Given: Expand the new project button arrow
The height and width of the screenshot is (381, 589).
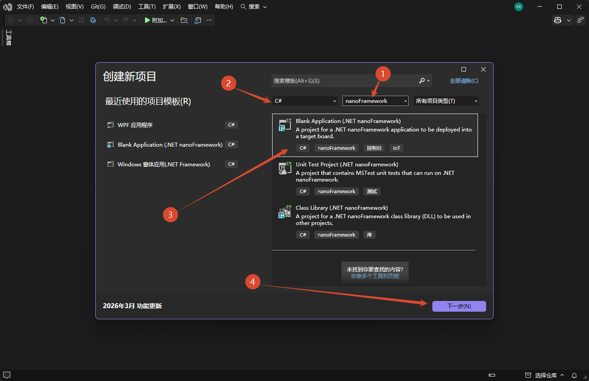Looking at the screenshot, I should pyautogui.click(x=52, y=20).
